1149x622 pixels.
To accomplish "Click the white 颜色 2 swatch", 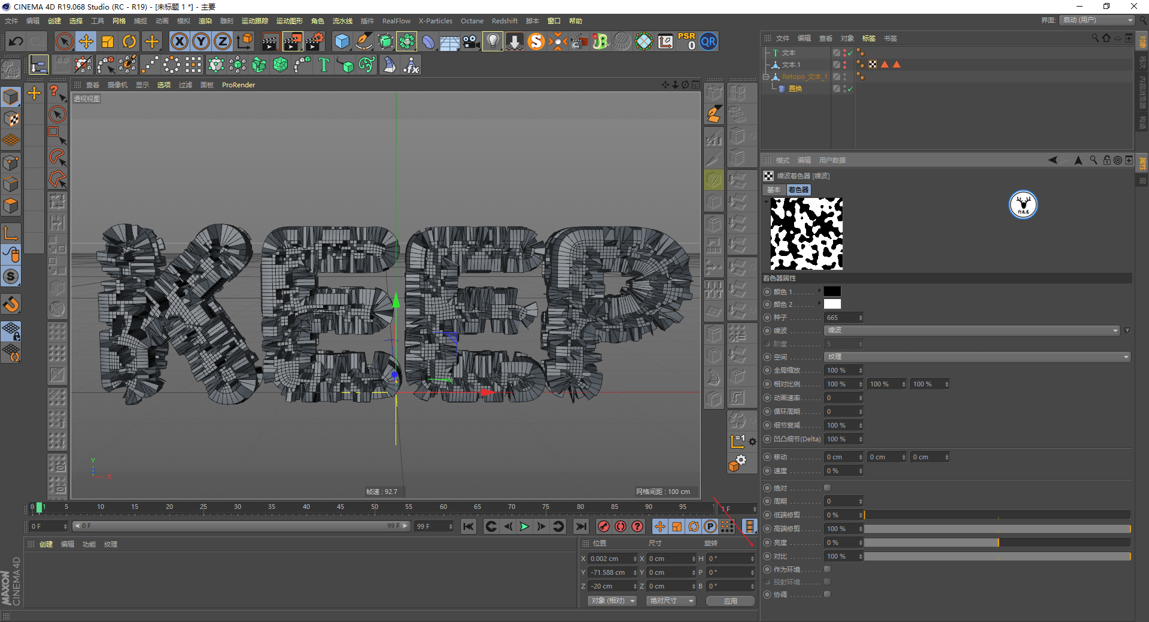I will 832,304.
